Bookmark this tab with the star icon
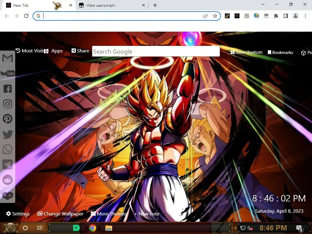 (x=215, y=16)
